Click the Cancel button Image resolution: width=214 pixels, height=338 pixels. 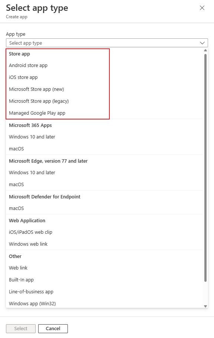53,329
